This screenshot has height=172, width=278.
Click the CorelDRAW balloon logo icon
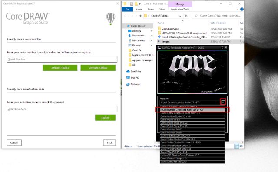tap(111, 19)
